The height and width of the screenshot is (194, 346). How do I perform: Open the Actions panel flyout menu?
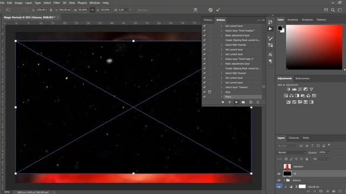pos(263,20)
